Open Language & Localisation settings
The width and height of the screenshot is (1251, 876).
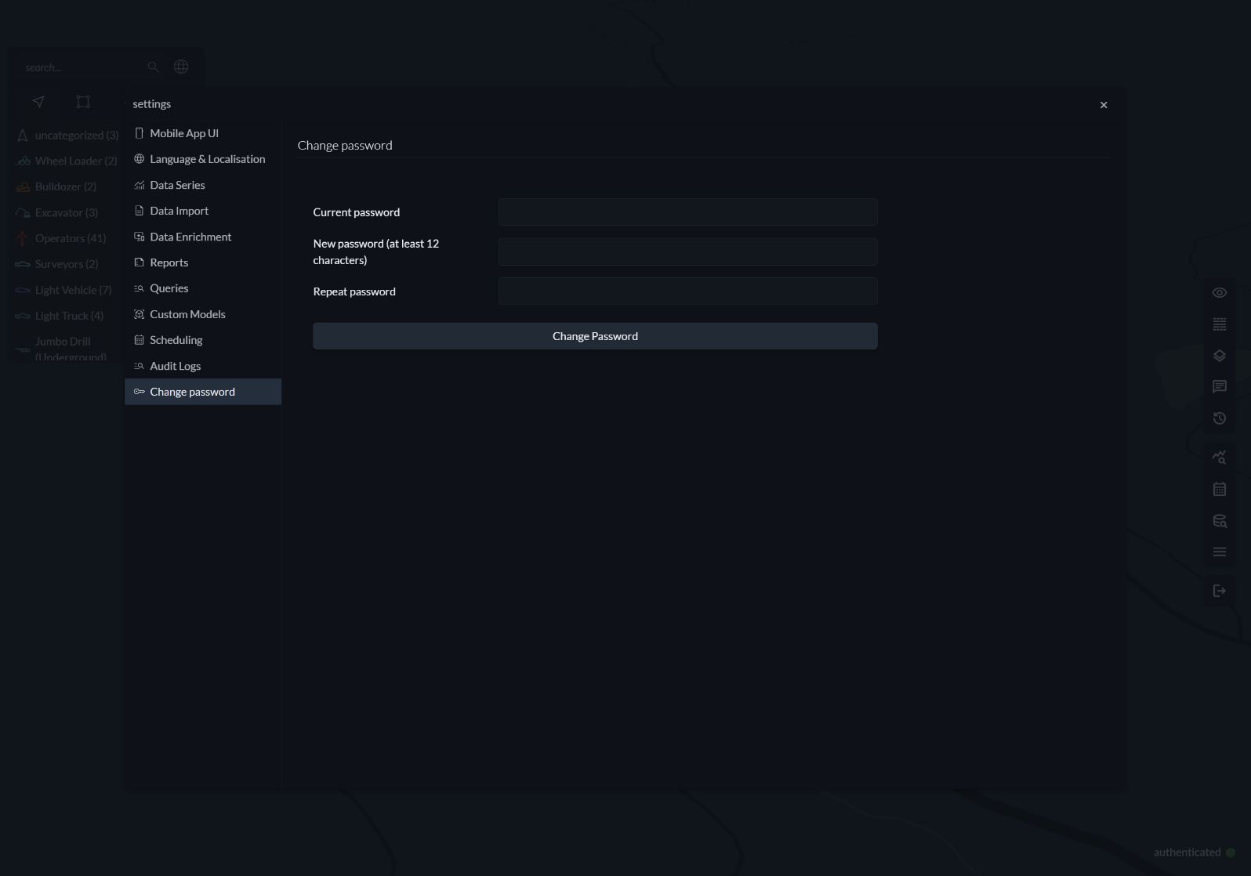tap(203, 159)
